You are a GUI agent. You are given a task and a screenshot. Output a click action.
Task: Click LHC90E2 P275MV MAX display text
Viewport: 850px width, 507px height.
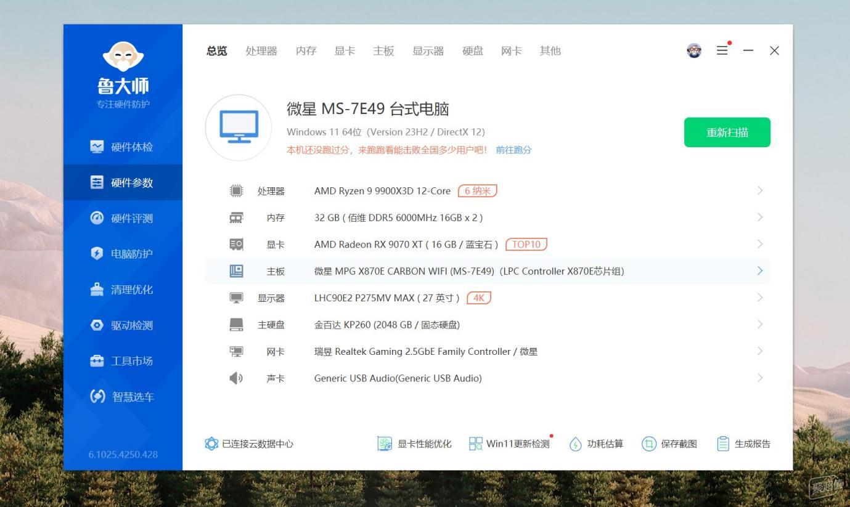click(x=387, y=298)
